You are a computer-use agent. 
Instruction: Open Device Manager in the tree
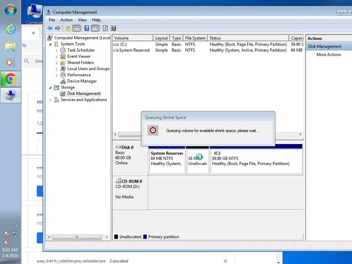pos(82,81)
